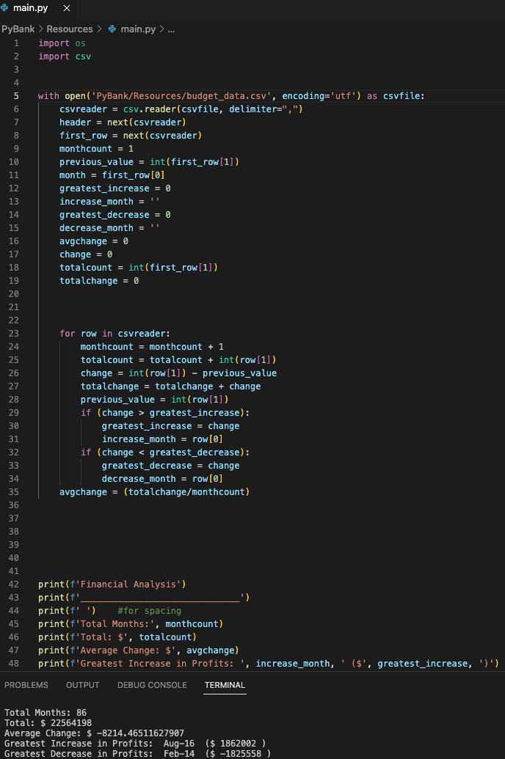Select the TERMINAL panel tab
Image resolution: width=505 pixels, height=759 pixels.
(x=224, y=685)
